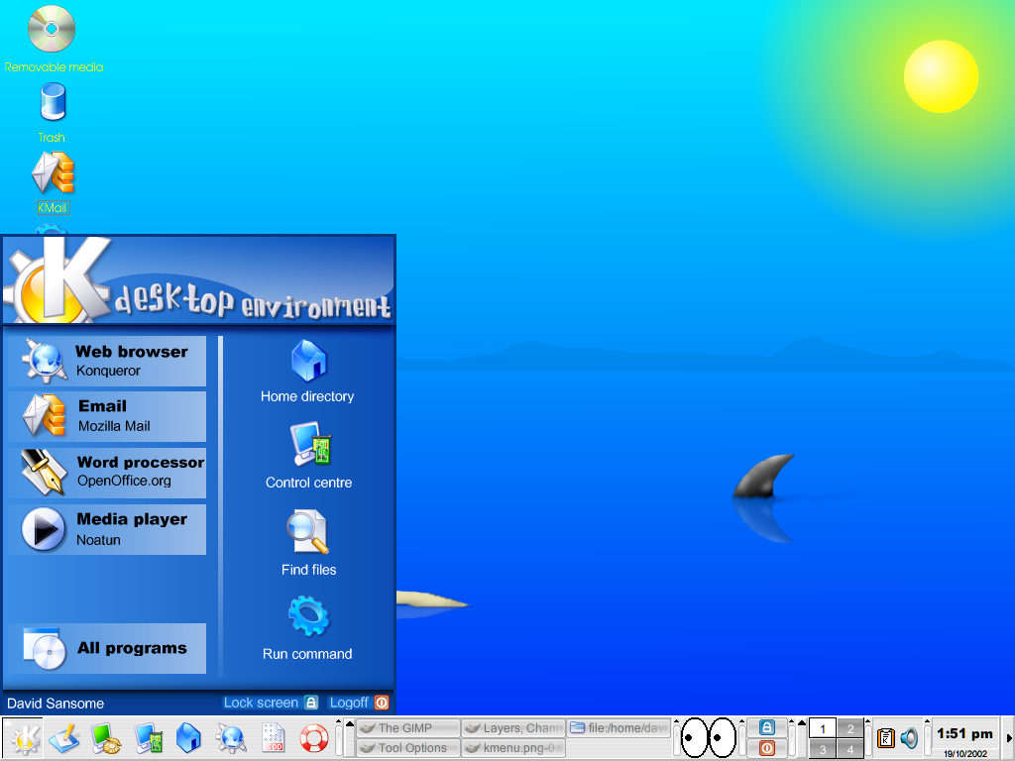Image resolution: width=1015 pixels, height=761 pixels.
Task: Switch to virtual desktop 4
Action: 849,749
